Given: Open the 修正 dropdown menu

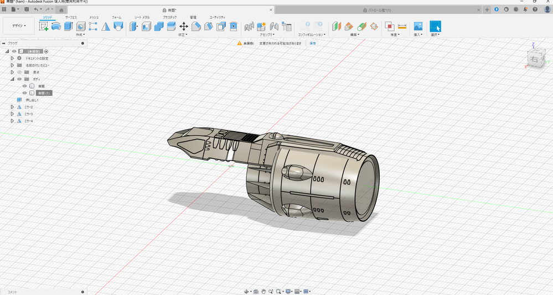Looking at the screenshot, I should coord(183,35).
